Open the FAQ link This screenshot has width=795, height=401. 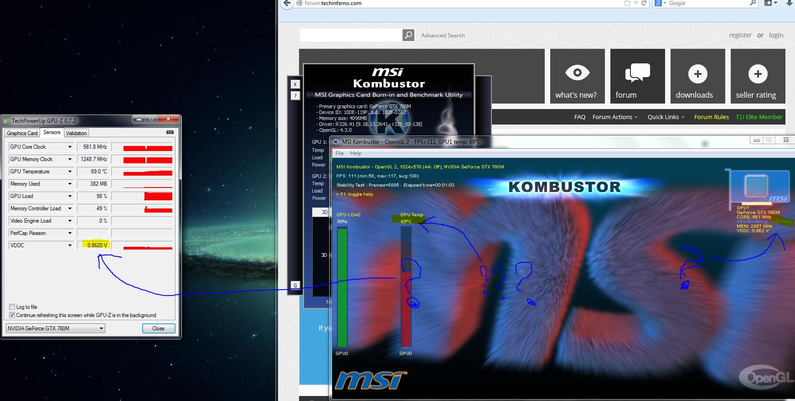[x=580, y=117]
